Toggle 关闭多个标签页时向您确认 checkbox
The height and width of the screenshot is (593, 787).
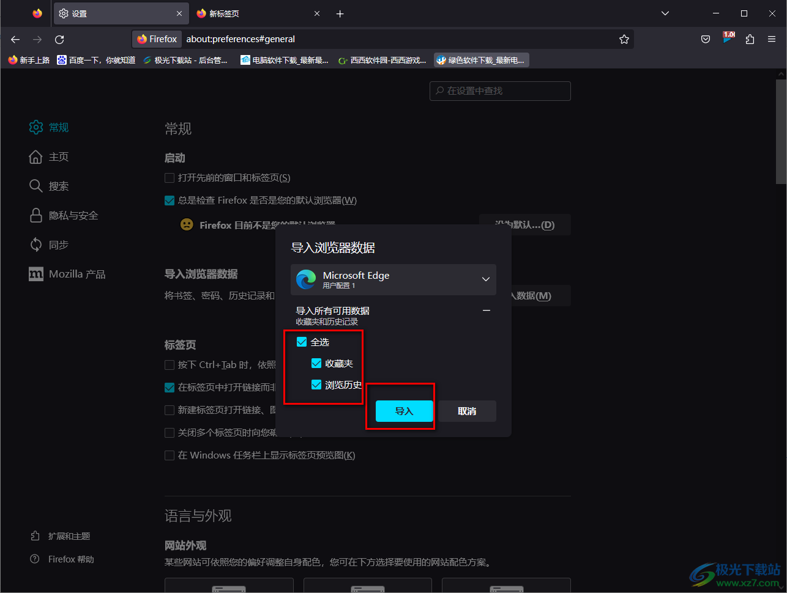(x=170, y=433)
